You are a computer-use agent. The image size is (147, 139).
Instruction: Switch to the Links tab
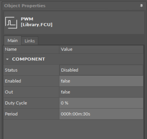coord(30,41)
